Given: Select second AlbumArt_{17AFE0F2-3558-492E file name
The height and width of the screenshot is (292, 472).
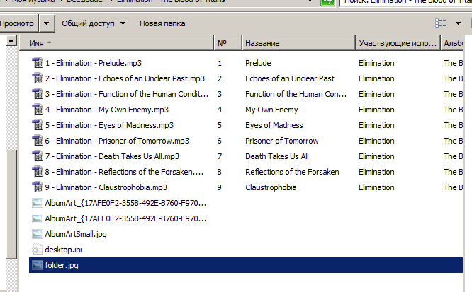Looking at the screenshot, I should click(126, 219).
